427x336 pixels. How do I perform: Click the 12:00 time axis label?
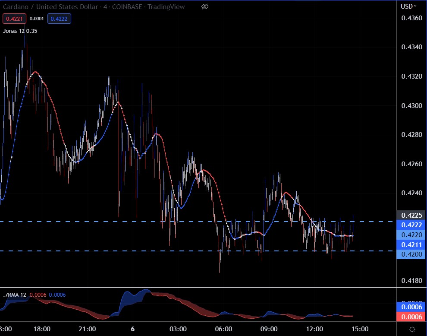(x=313, y=329)
